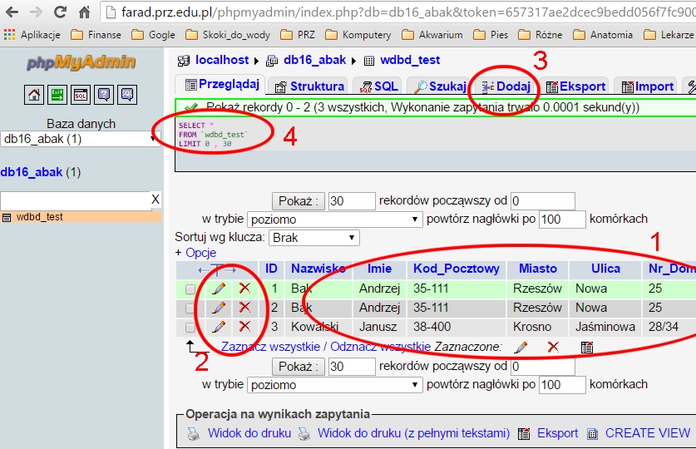Image resolution: width=696 pixels, height=449 pixels.
Task: Open the Import tab
Action: (647, 86)
